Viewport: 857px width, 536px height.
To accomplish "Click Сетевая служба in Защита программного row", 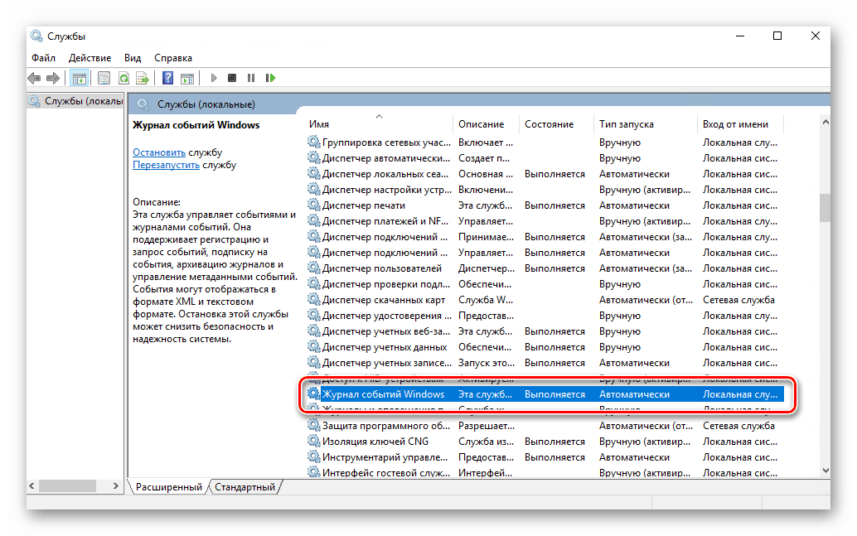I will (738, 426).
